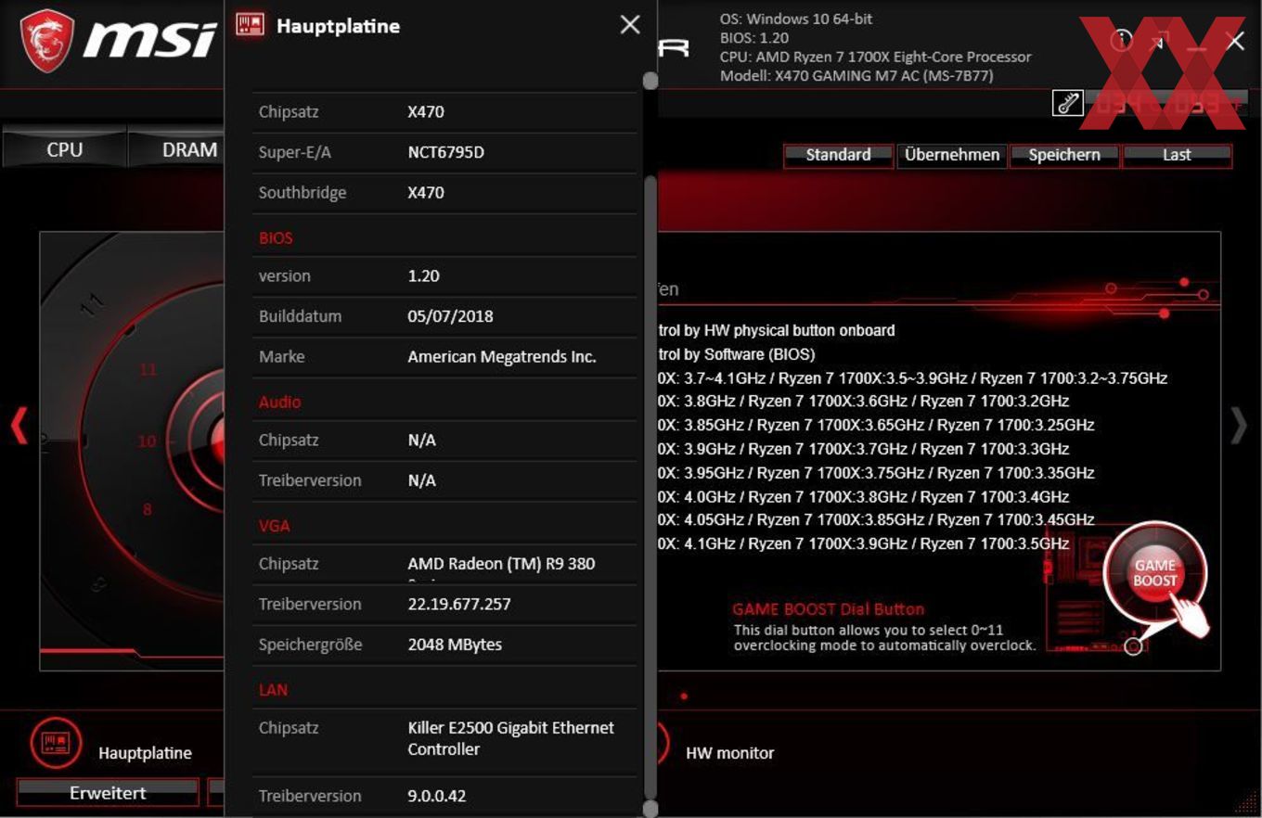Switch to the DRAM tab
This screenshot has height=818, width=1262.
[189, 149]
